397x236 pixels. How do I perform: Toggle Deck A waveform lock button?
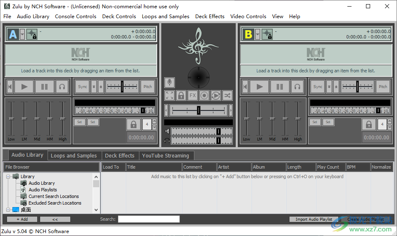pos(32,34)
